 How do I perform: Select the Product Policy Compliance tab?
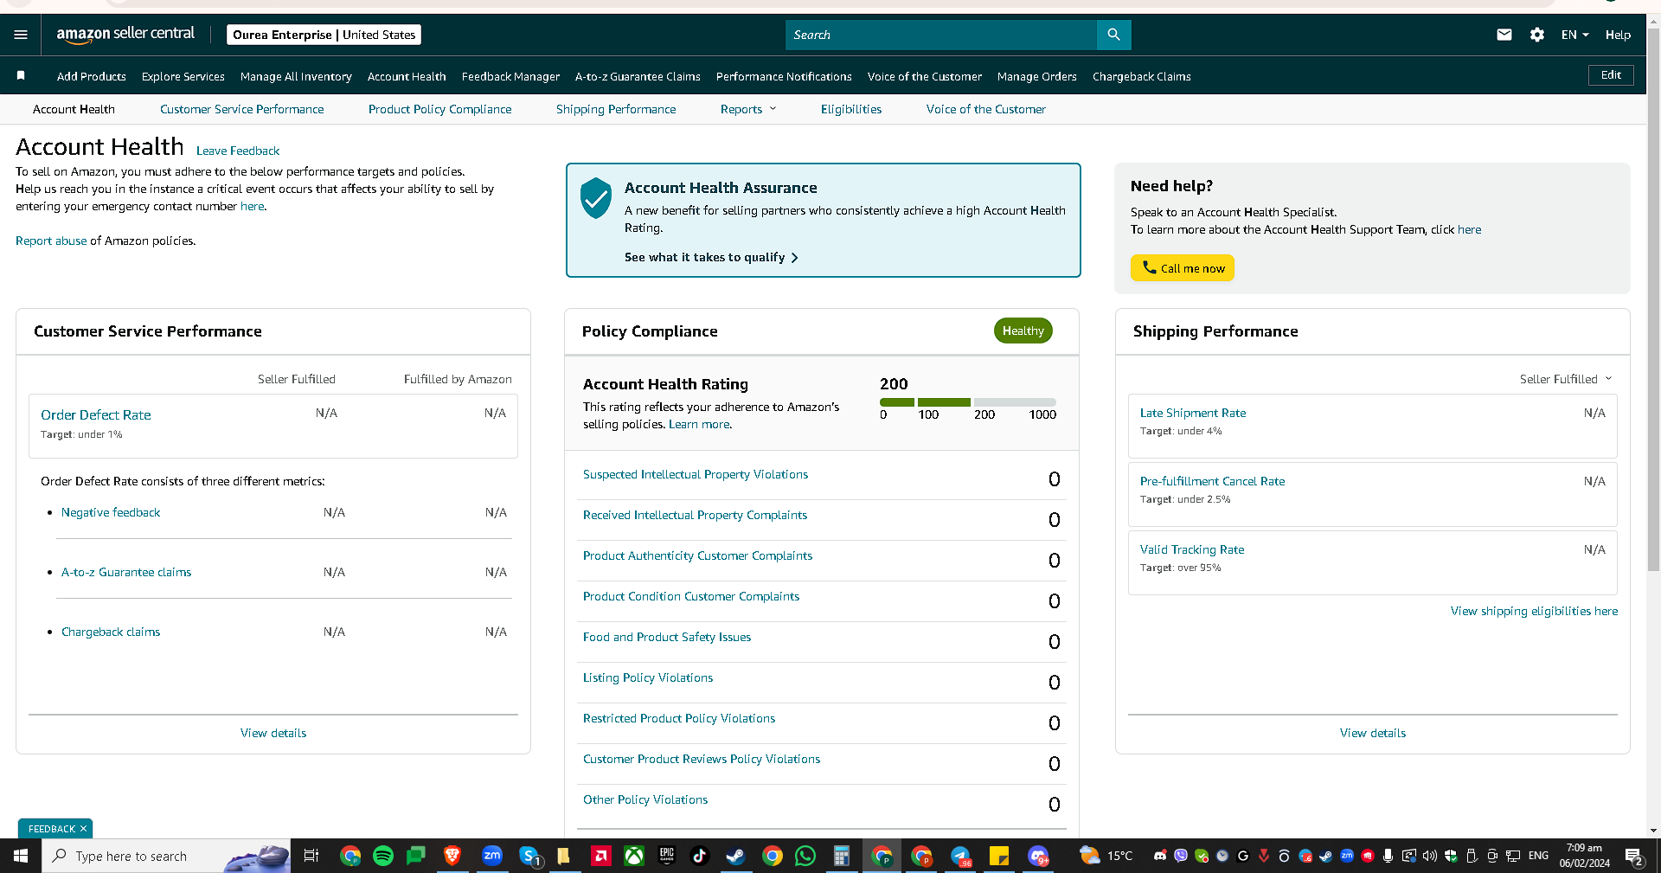click(439, 109)
